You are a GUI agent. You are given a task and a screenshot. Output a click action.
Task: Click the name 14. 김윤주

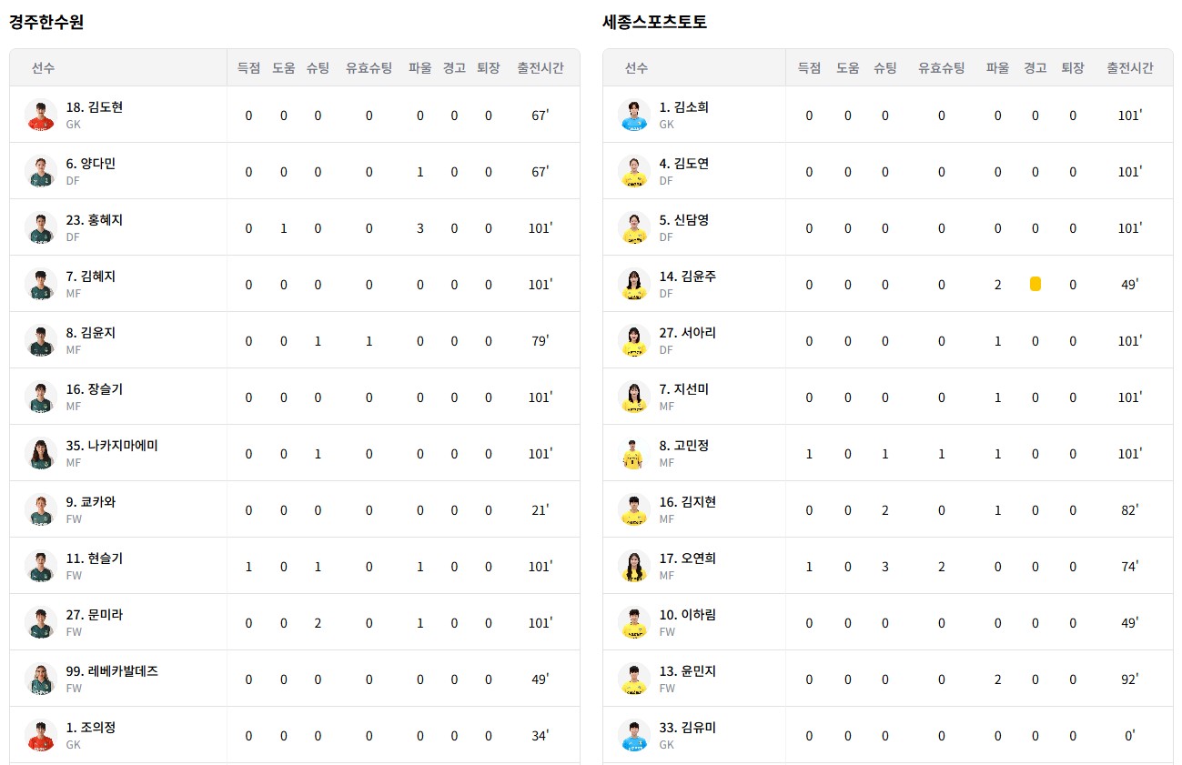click(x=688, y=277)
